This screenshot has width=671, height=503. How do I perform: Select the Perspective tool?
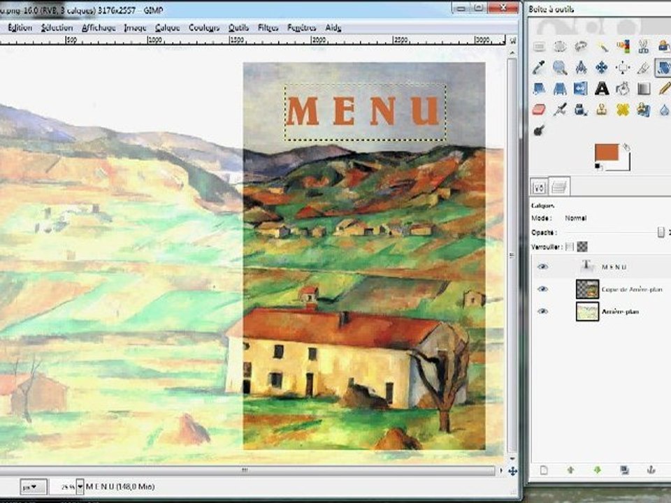point(560,89)
